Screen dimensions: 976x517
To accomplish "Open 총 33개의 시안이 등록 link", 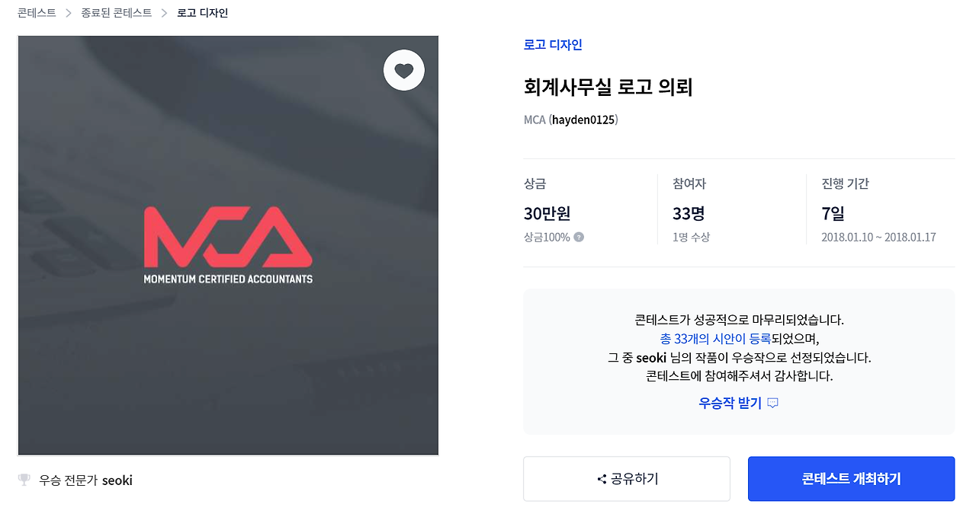I will pos(715,338).
